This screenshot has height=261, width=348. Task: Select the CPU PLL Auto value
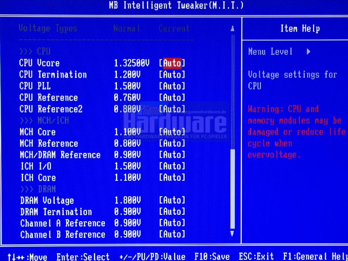(x=172, y=86)
